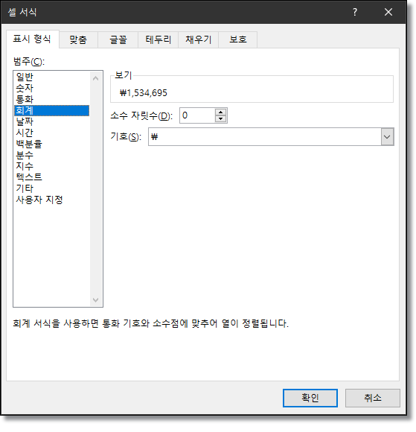Click the 소수 자릿수 input field
This screenshot has width=416, height=432.
point(197,115)
